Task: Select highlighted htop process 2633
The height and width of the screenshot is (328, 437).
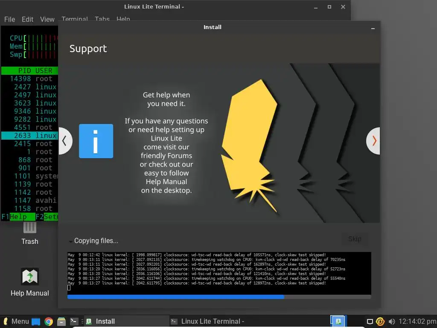Action: tap(29, 135)
